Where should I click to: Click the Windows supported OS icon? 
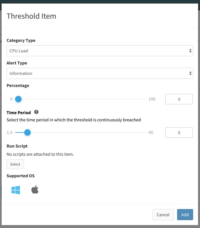point(16,190)
